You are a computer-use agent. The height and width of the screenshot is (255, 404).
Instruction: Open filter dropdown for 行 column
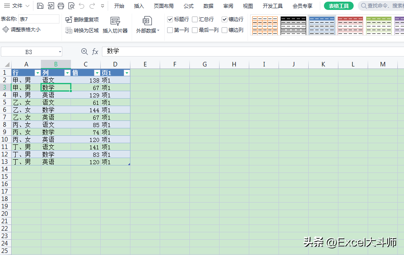[38, 73]
